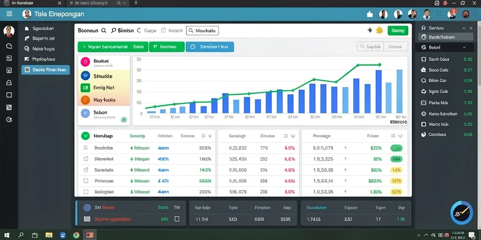Click the blue Sanoloort kau button

pyautogui.click(x=210, y=47)
